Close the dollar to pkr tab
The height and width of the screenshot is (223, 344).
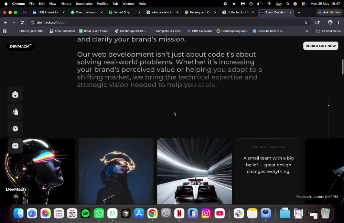pyautogui.click(x=253, y=12)
